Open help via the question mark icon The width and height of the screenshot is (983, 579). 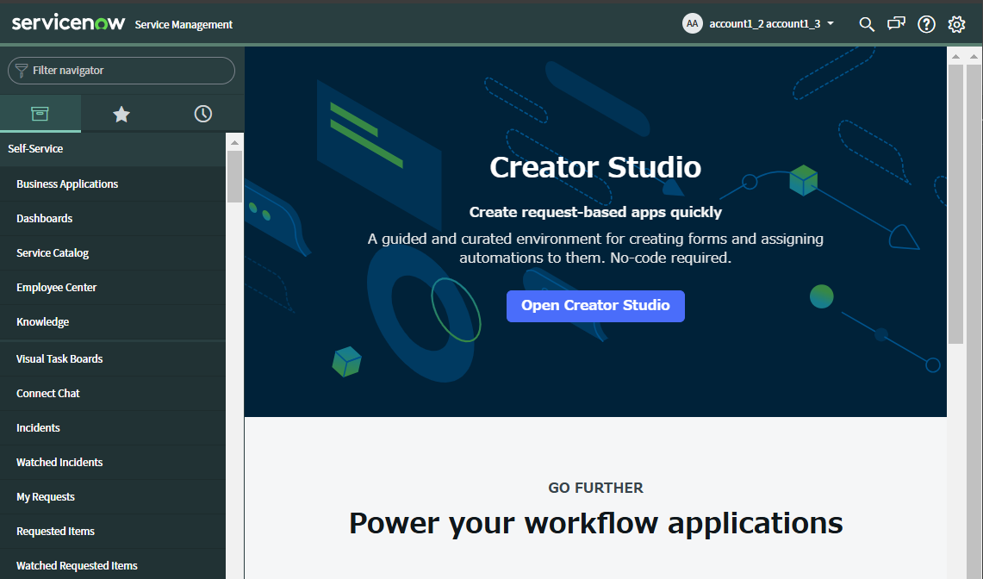point(926,24)
